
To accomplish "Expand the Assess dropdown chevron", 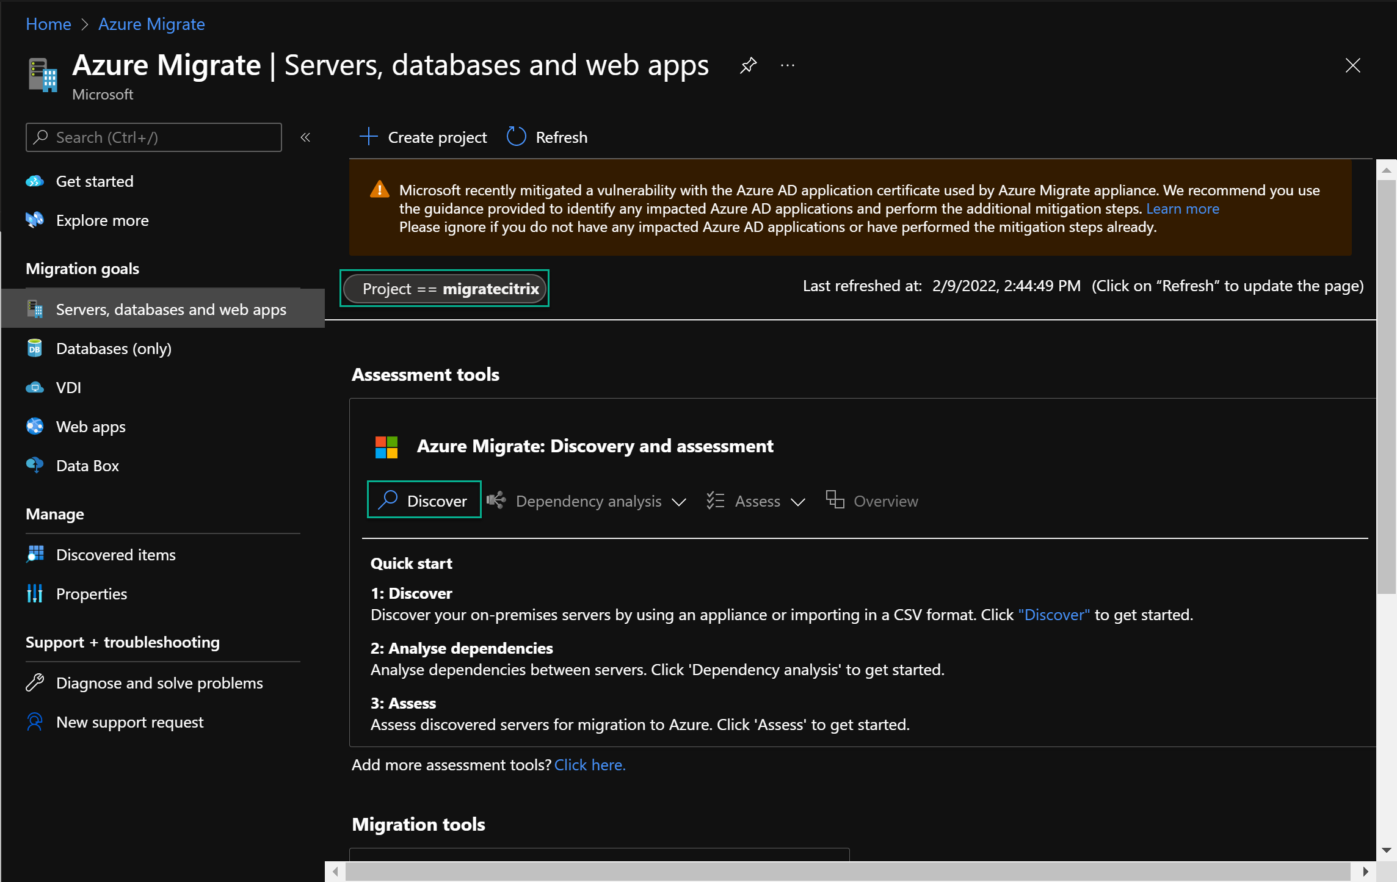I will tap(798, 502).
